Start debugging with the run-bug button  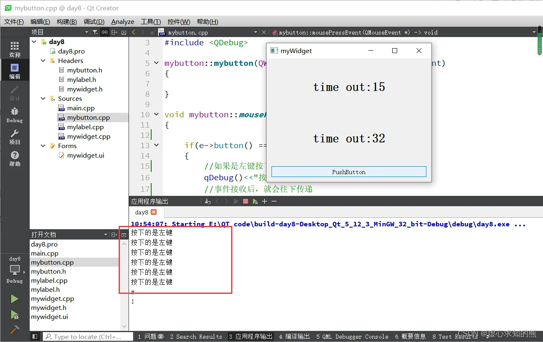pos(14,315)
